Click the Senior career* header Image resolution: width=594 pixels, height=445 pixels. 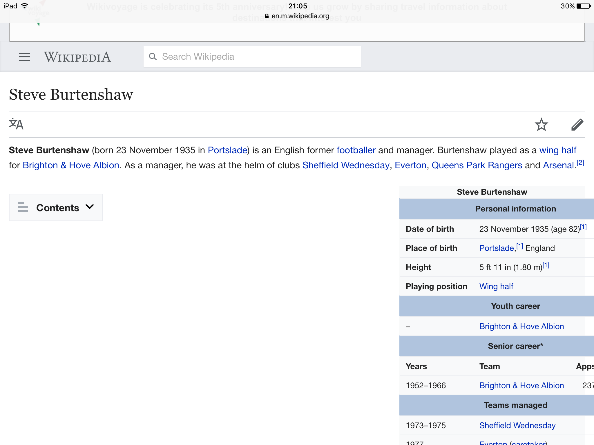515,346
